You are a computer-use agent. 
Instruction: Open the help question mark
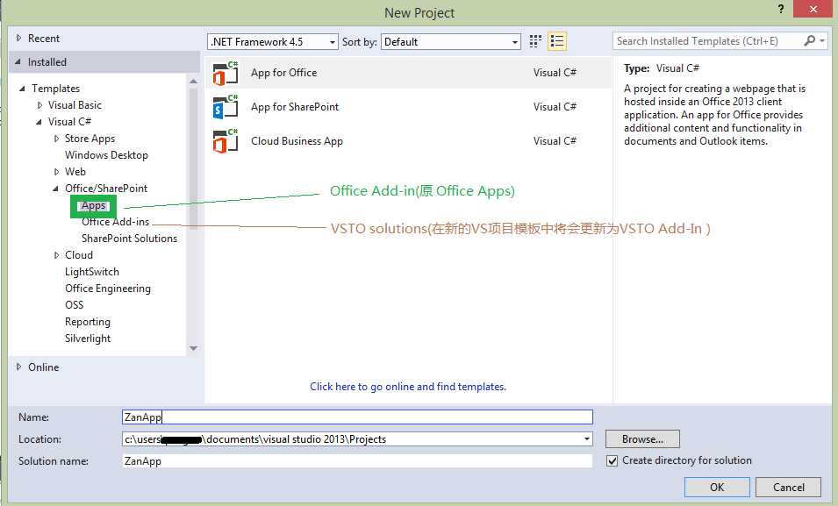(x=781, y=9)
